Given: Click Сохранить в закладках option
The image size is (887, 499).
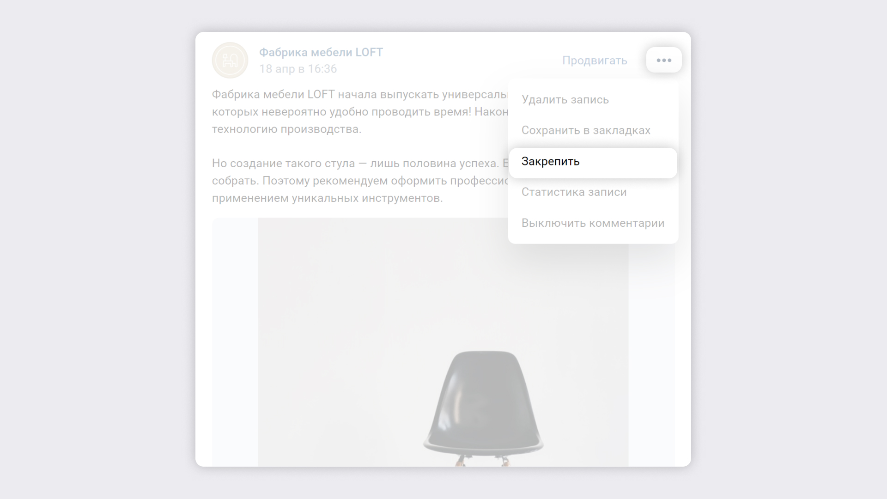Looking at the screenshot, I should 586,130.
